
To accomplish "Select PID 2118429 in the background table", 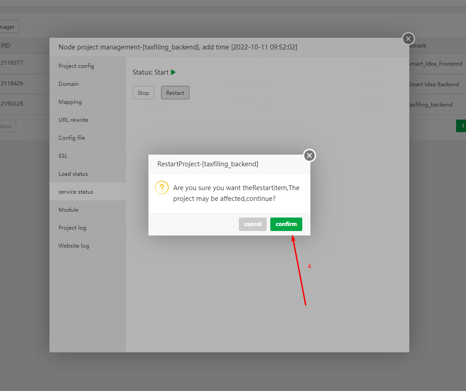I will point(12,83).
